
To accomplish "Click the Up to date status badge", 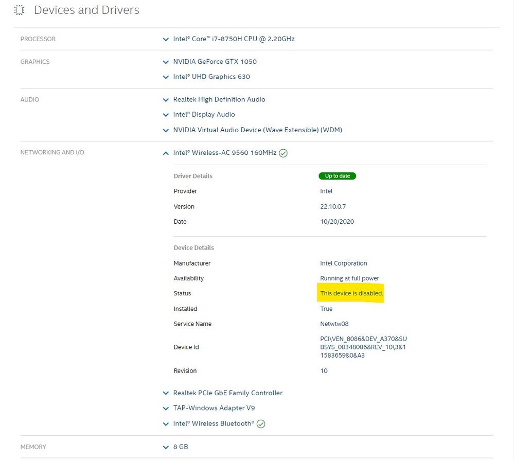I will [338, 176].
